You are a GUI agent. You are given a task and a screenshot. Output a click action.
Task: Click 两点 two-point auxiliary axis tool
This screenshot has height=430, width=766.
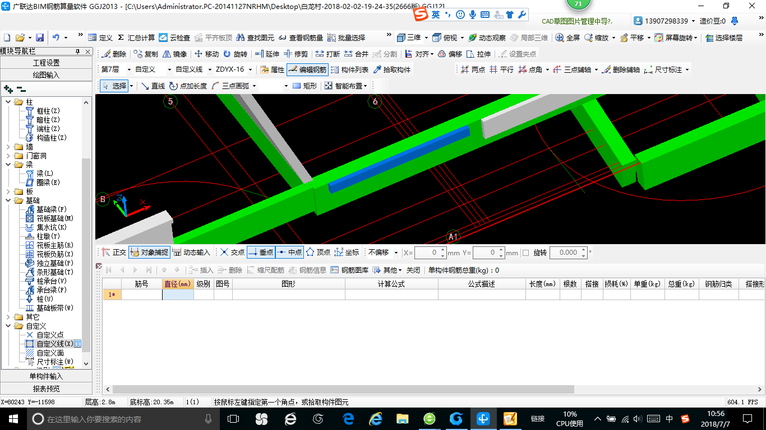(473, 69)
